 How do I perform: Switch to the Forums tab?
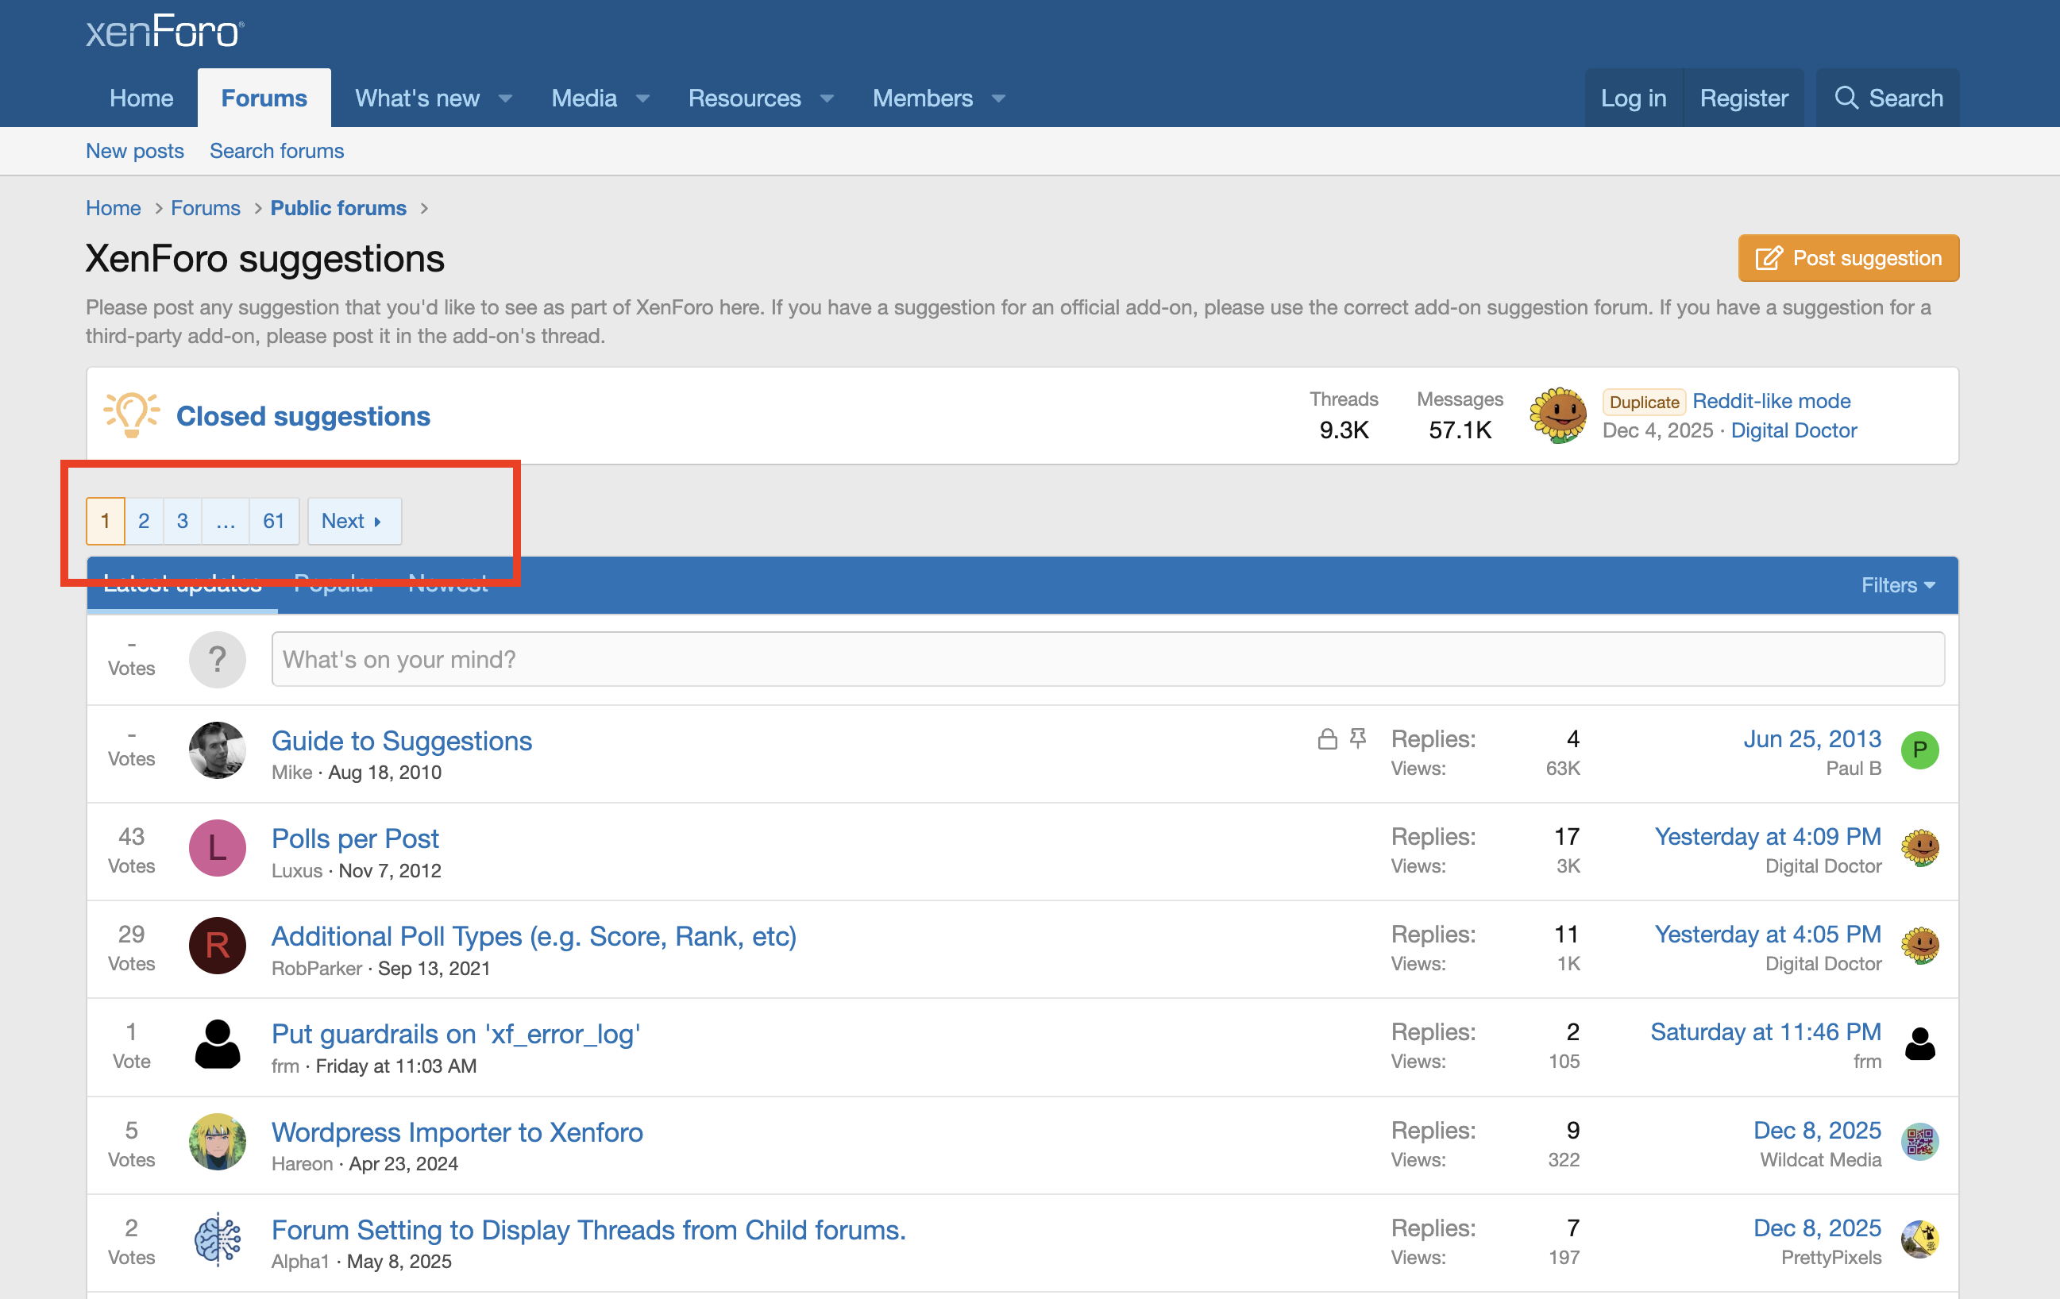[x=264, y=98]
